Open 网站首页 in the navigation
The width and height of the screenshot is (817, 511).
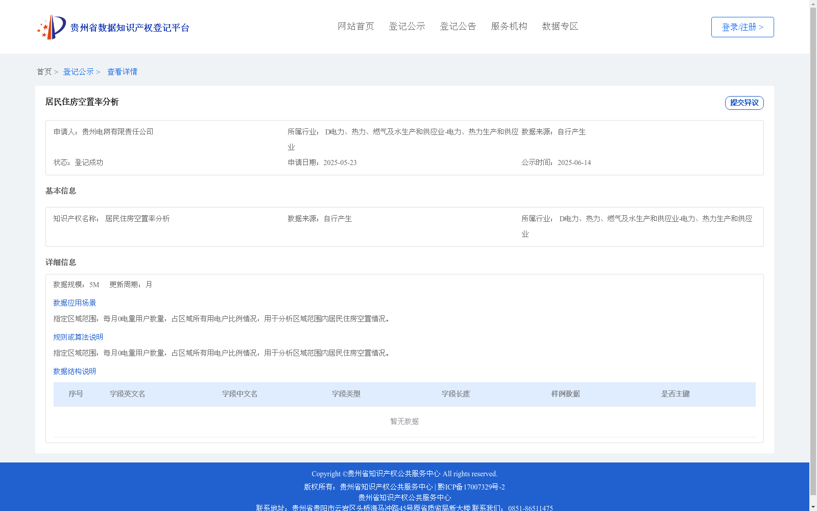coord(356,26)
